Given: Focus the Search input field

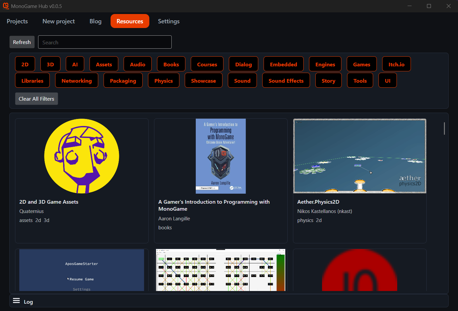Looking at the screenshot, I should [105, 42].
